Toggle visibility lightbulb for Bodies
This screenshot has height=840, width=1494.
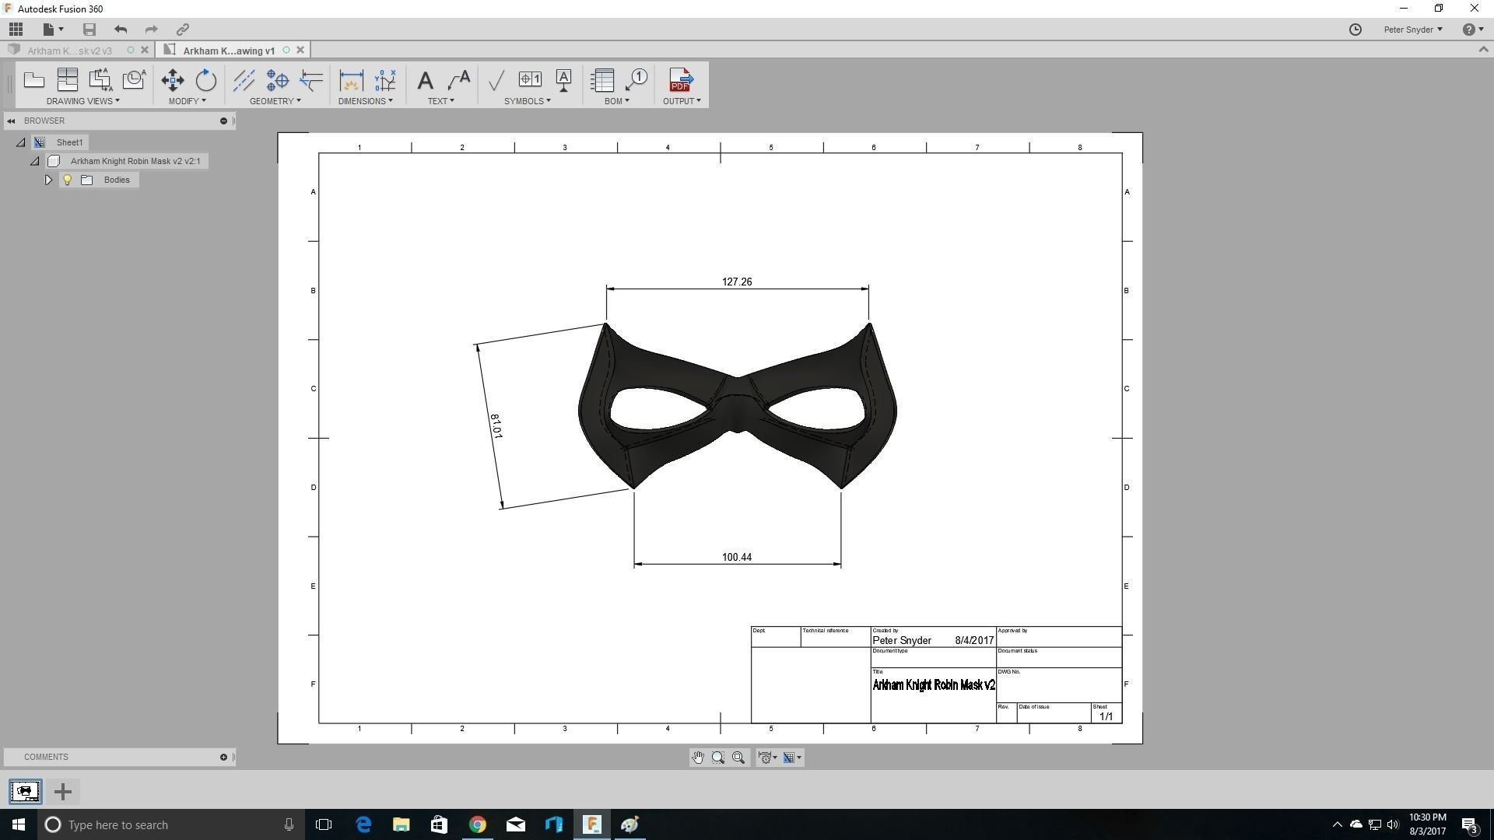[68, 180]
